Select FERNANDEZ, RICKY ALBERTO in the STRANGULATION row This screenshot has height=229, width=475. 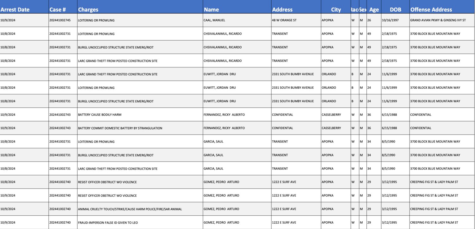click(224, 128)
